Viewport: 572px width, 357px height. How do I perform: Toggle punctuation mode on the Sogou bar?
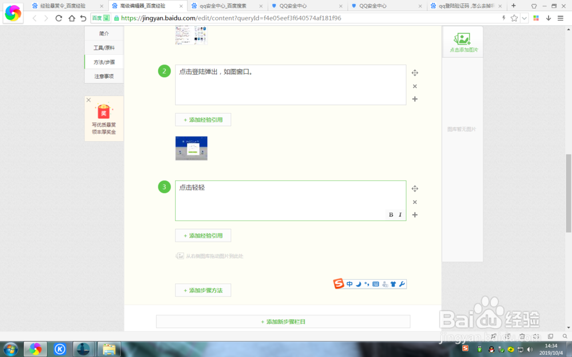[x=367, y=284]
